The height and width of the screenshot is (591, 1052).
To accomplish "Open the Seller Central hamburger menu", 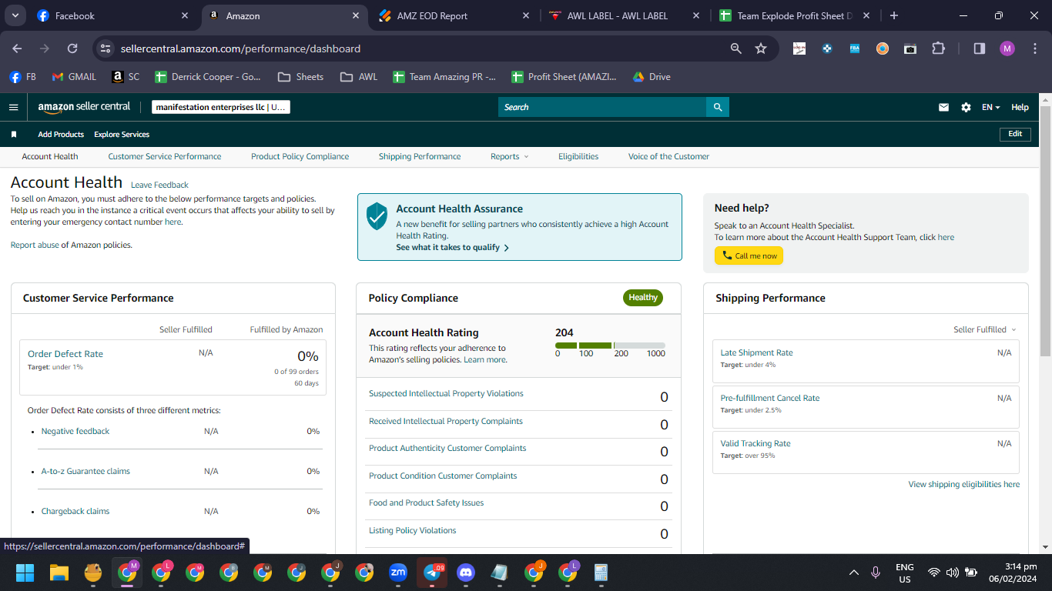I will coord(13,108).
